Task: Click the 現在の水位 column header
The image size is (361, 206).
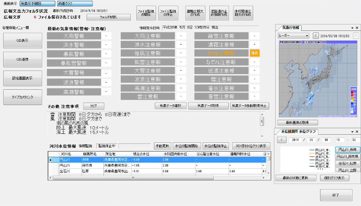Action: (x=147, y=154)
